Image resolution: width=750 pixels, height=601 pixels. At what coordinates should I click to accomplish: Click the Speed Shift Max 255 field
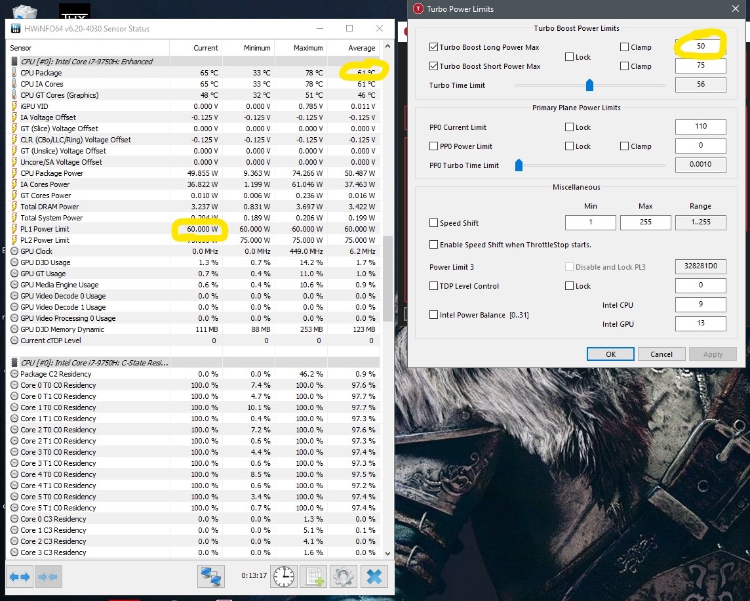pyautogui.click(x=646, y=222)
